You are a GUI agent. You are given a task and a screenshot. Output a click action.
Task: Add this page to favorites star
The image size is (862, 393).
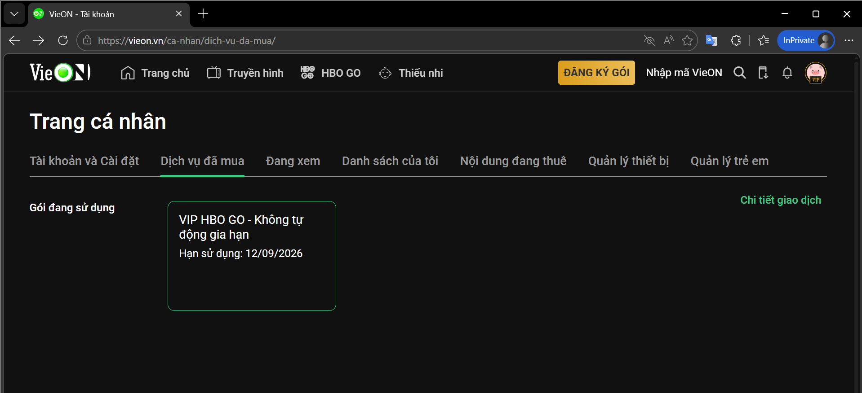pos(687,40)
